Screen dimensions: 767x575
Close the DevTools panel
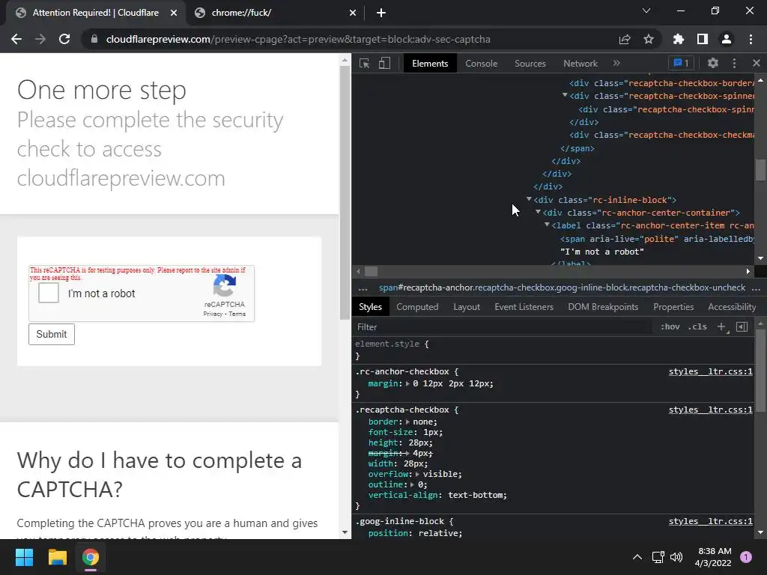coord(757,63)
